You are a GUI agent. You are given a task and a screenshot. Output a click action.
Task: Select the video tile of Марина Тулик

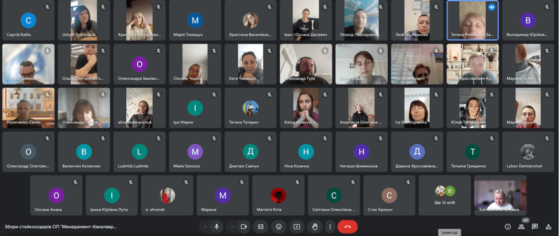tap(528, 64)
